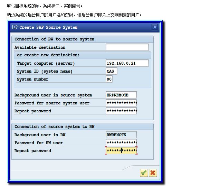
Task: Click 'Background user in source system' label
Action: [53, 95]
